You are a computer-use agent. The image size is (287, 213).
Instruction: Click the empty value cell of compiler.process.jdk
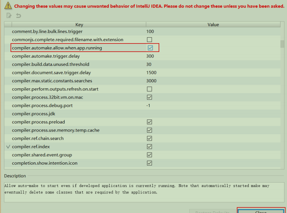point(213,114)
